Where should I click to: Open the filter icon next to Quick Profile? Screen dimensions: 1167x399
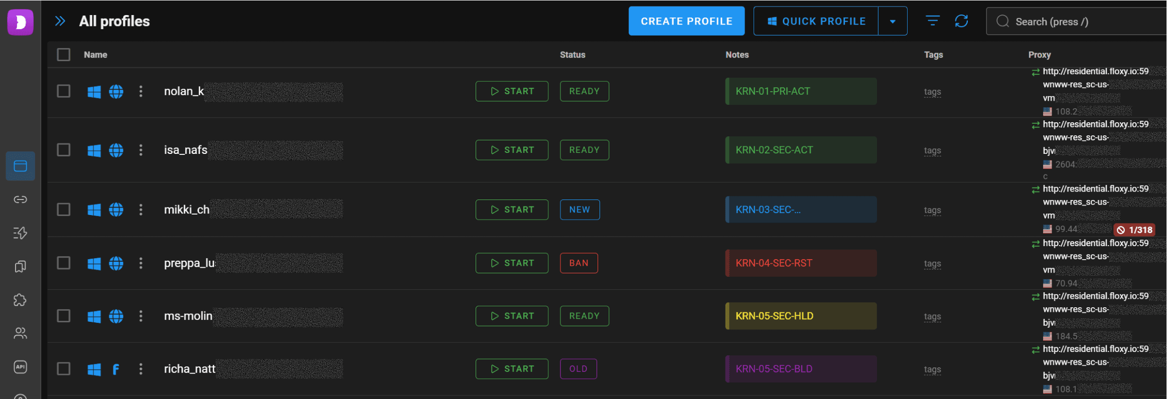click(932, 21)
